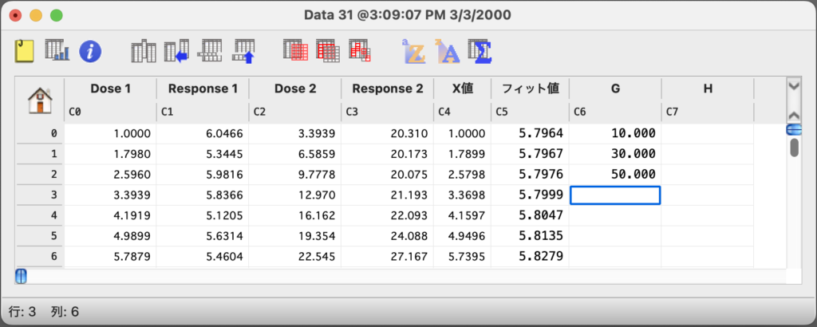Select the Dose 1 column header
The height and width of the screenshot is (327, 817).
point(110,89)
